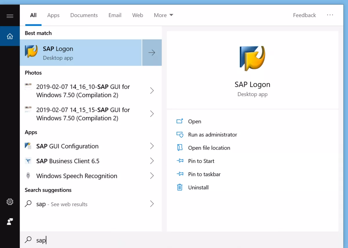Switch to the All tab

pyautogui.click(x=33, y=15)
